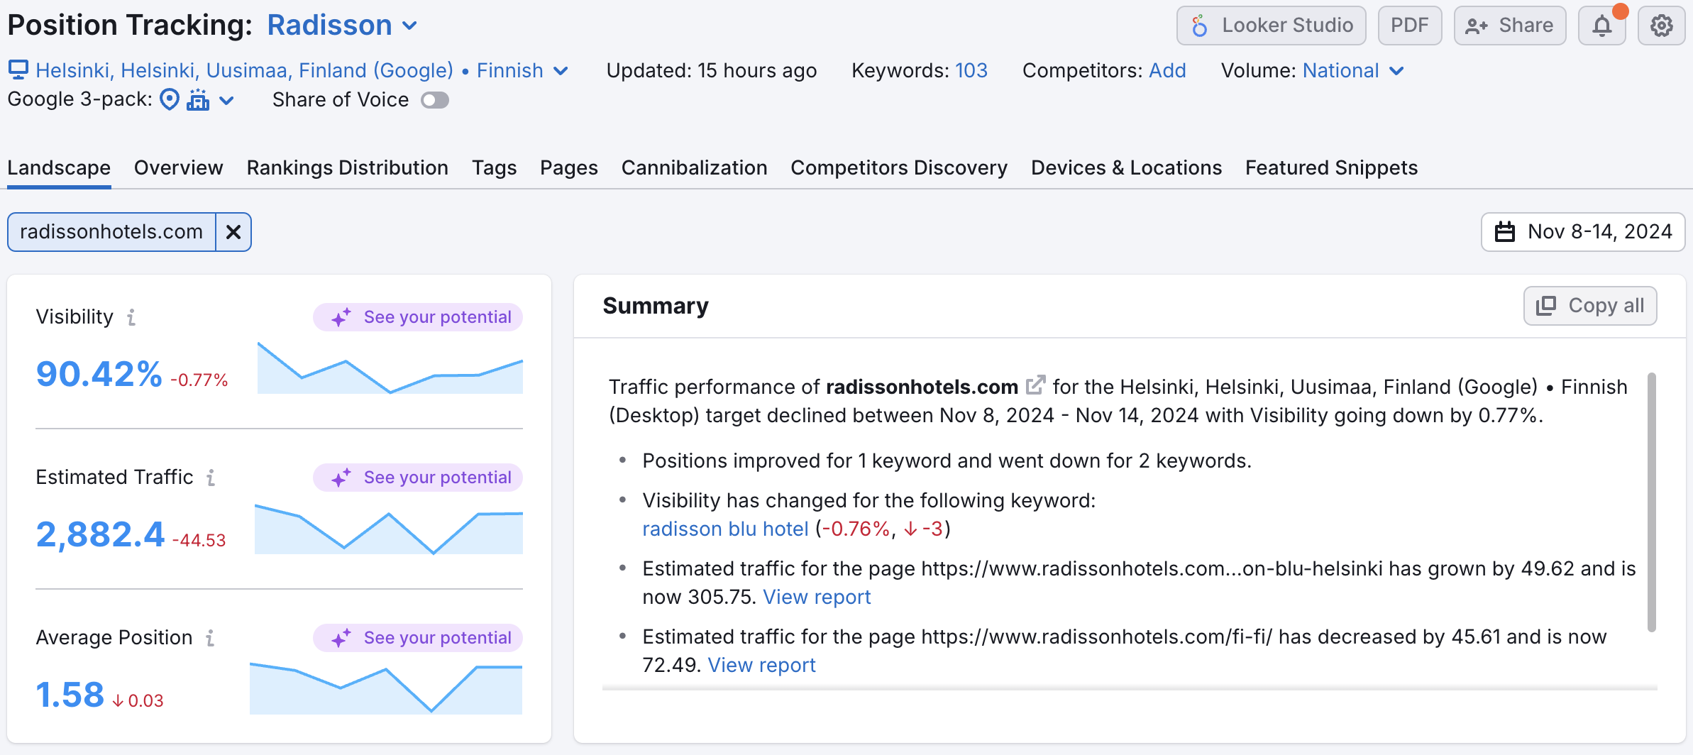The height and width of the screenshot is (755, 1693).
Task: Click See your potential for Visibility
Action: click(418, 317)
